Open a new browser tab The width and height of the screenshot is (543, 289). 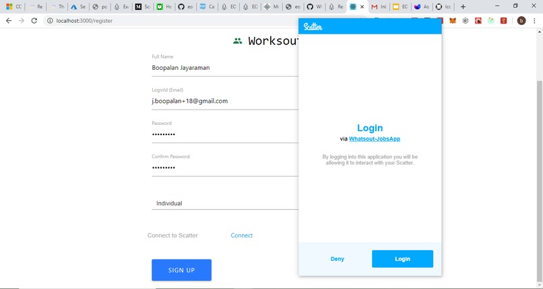tap(463, 7)
